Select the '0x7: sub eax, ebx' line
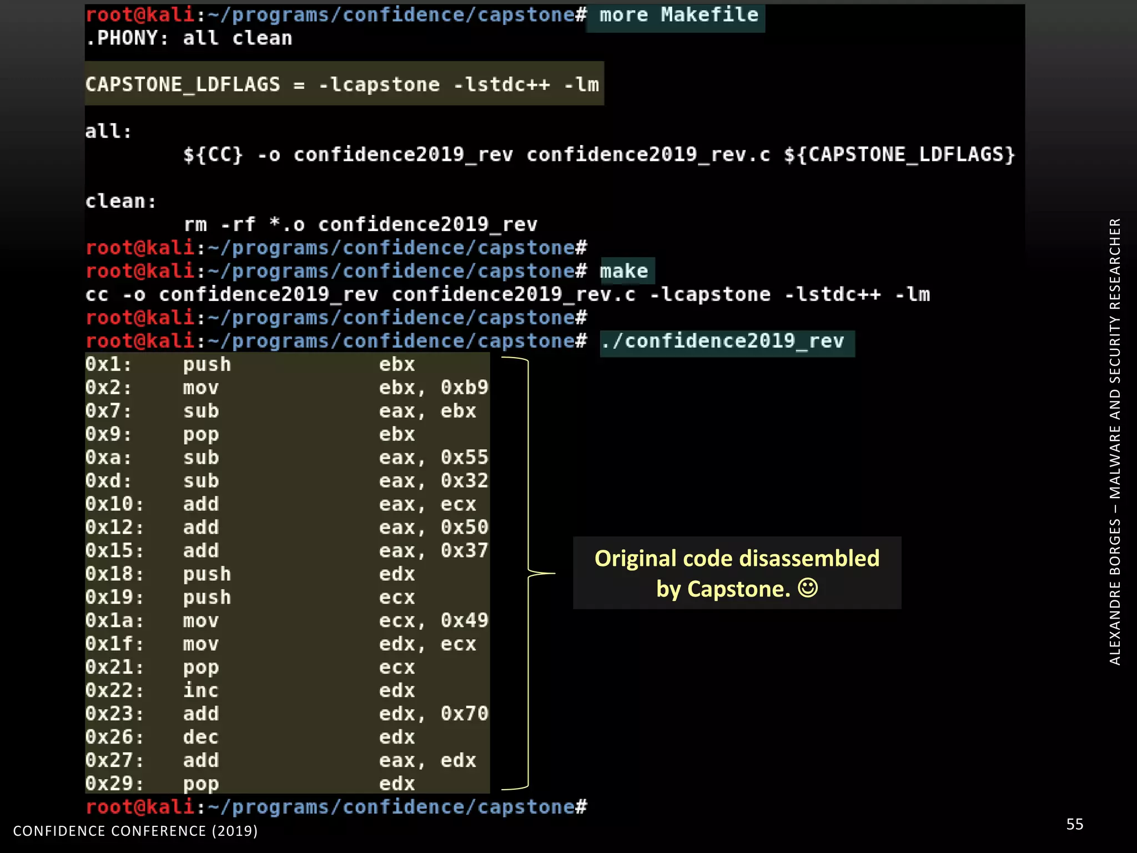Screen dimensions: 1137x853 (x=281, y=411)
